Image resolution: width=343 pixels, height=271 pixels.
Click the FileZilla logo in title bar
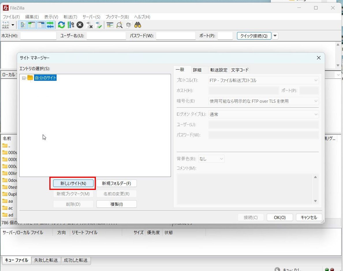[x=6, y=8]
